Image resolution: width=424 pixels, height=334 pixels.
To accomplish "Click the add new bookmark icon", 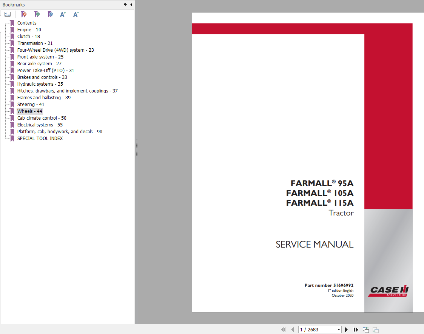I will (37, 14).
